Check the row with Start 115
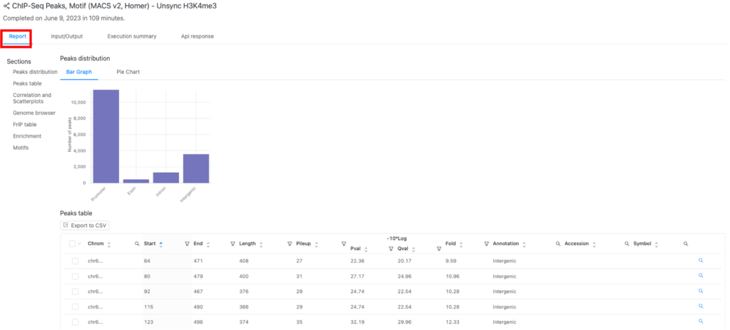The height and width of the screenshot is (330, 730). [75, 306]
